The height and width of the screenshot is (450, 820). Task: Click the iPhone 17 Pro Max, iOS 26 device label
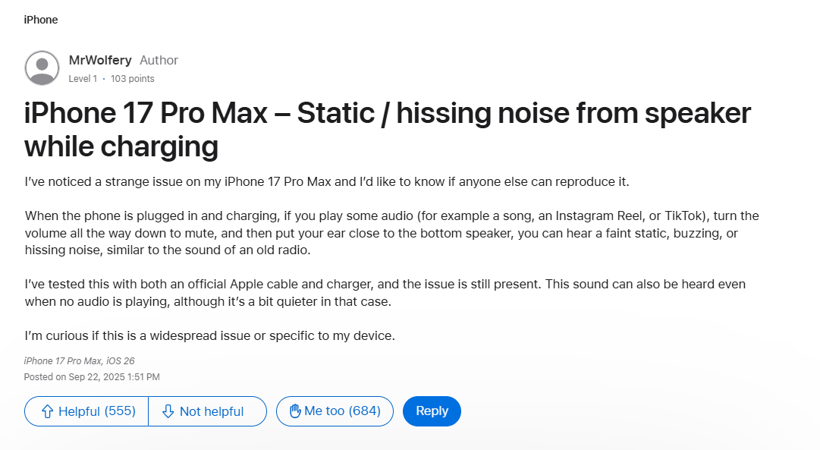click(79, 361)
